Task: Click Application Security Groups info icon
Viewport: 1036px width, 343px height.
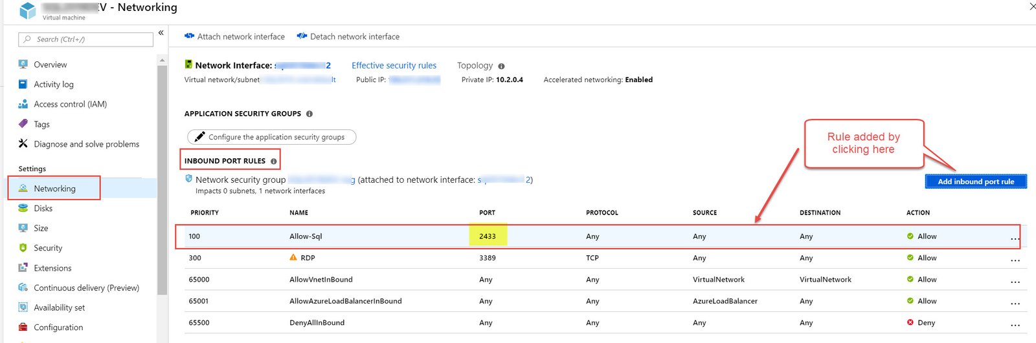Action: [x=310, y=114]
